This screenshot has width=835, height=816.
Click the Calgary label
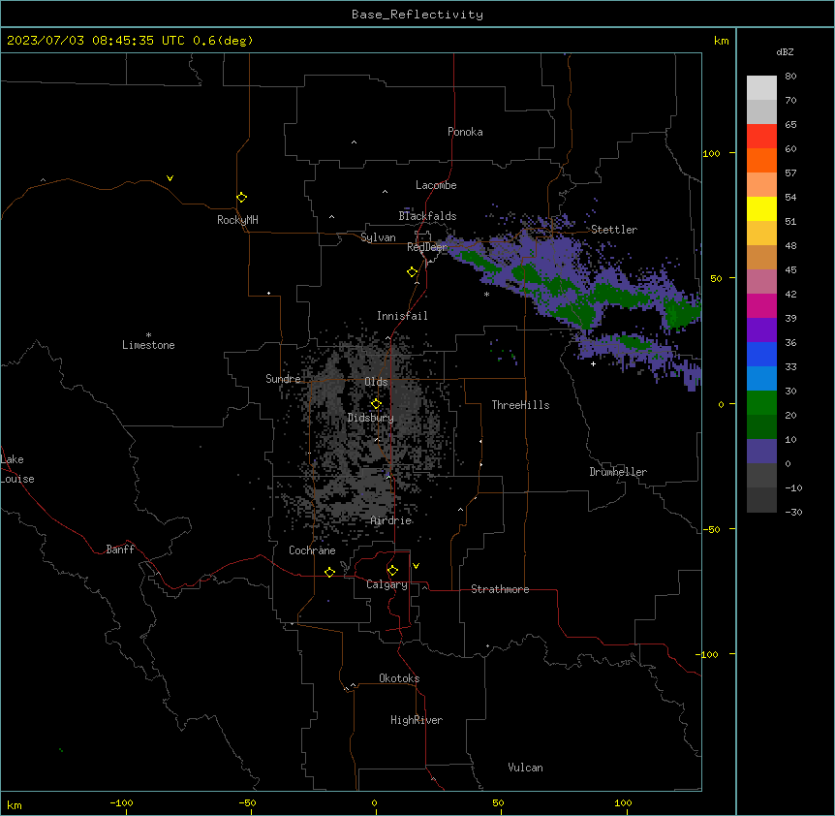[x=387, y=584]
